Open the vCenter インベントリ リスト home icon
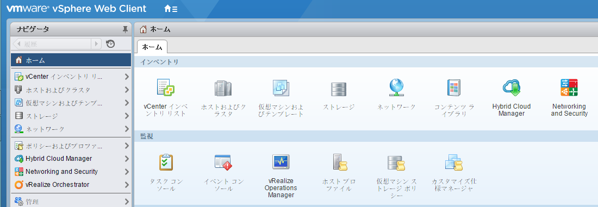 165,87
